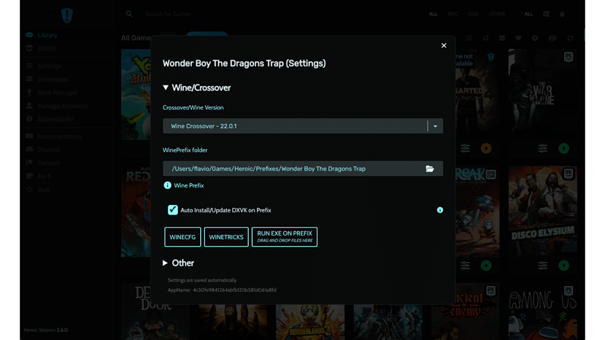Collapse the Wine/Crossover section

pos(197,88)
